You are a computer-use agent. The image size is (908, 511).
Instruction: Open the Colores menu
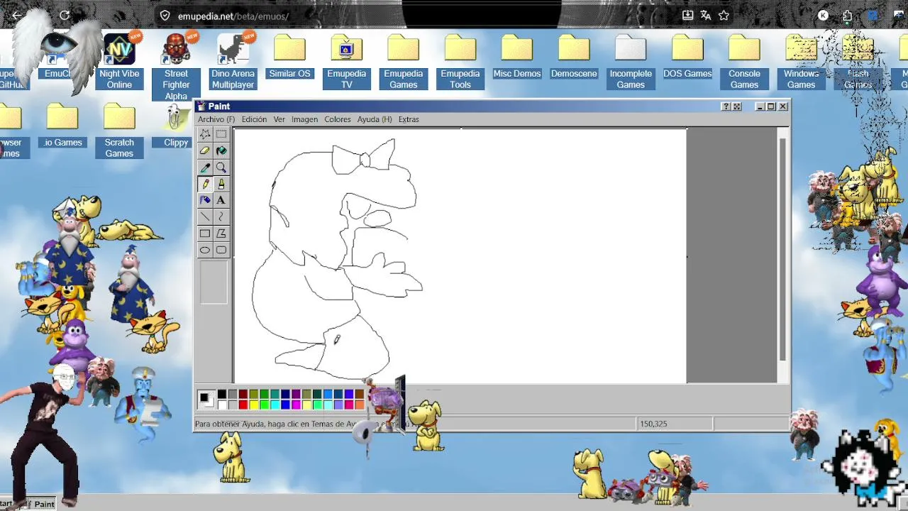[338, 119]
